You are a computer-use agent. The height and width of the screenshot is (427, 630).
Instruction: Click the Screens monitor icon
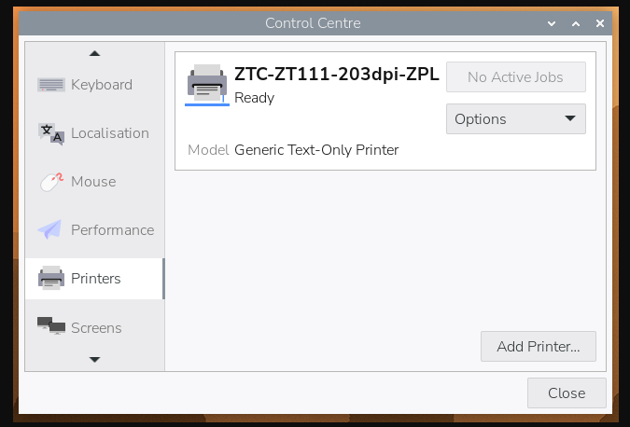[50, 326]
